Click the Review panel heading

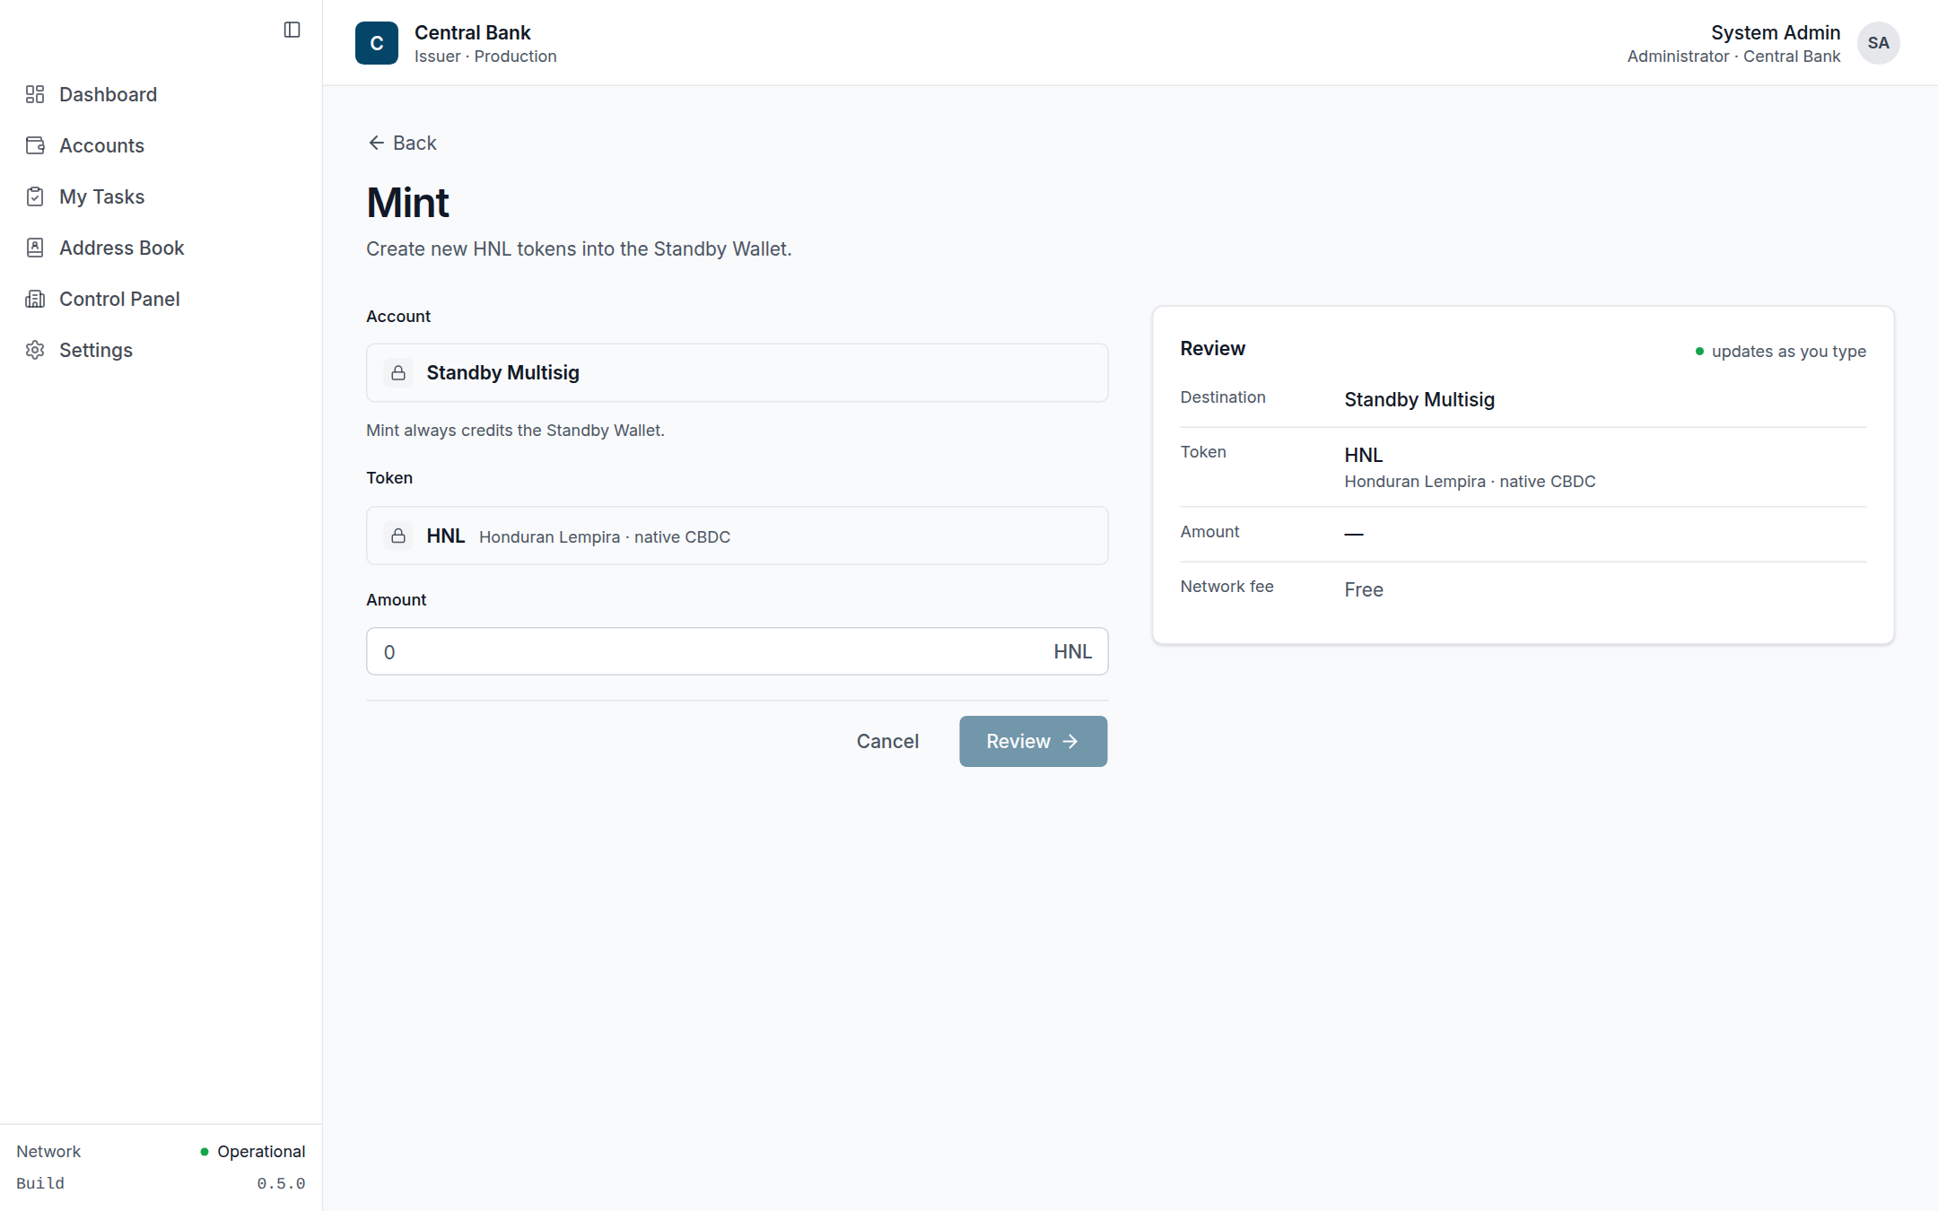1212,348
